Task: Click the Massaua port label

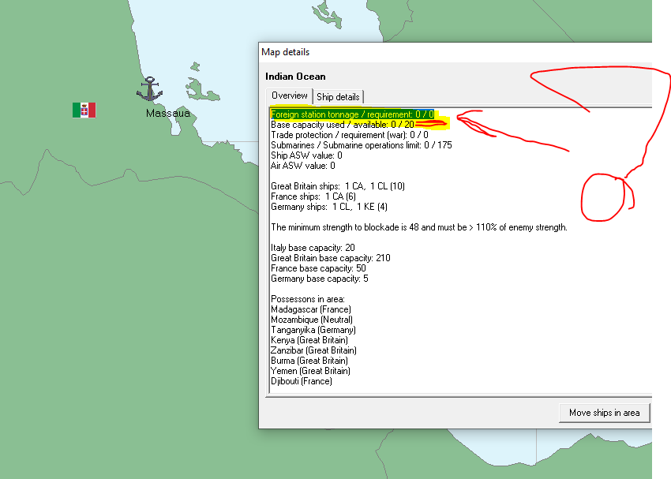Action: [x=167, y=114]
